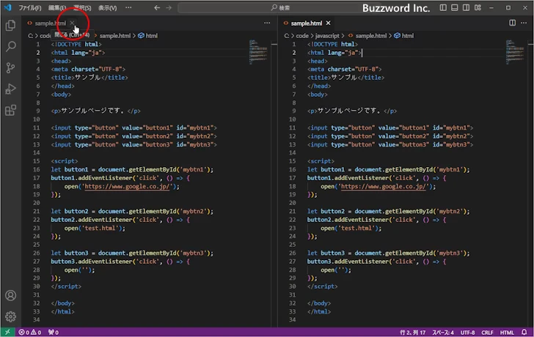This screenshot has width=534, height=337.
Task: Open the Explorer view in activity bar
Action: click(x=10, y=25)
